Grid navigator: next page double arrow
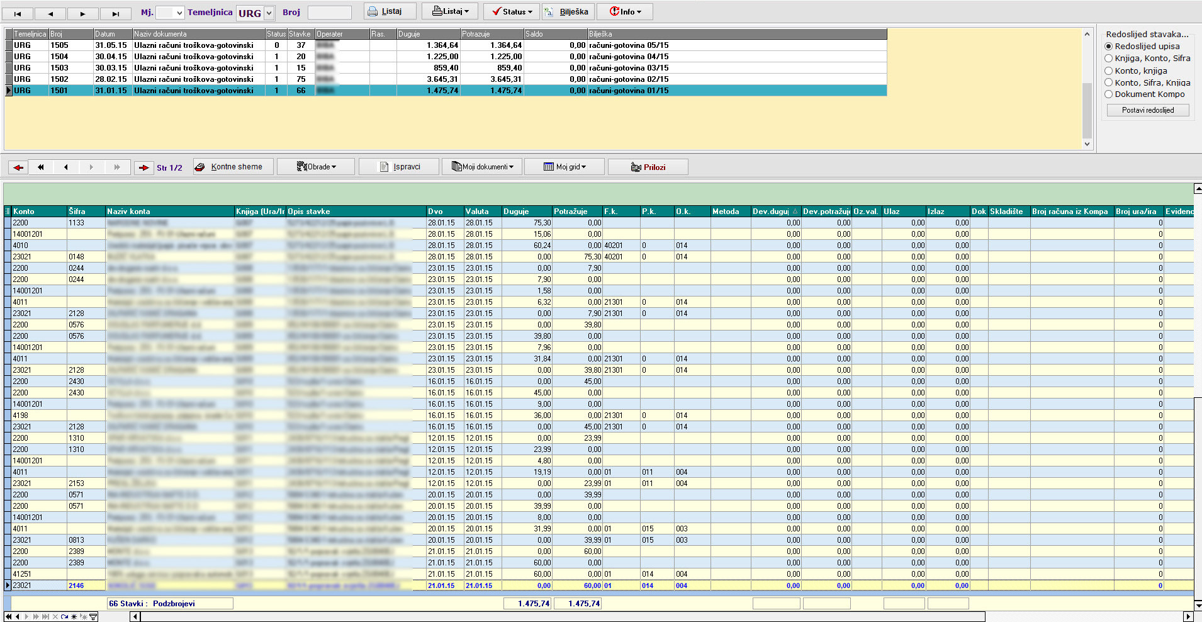The width and height of the screenshot is (1202, 622). click(36, 617)
